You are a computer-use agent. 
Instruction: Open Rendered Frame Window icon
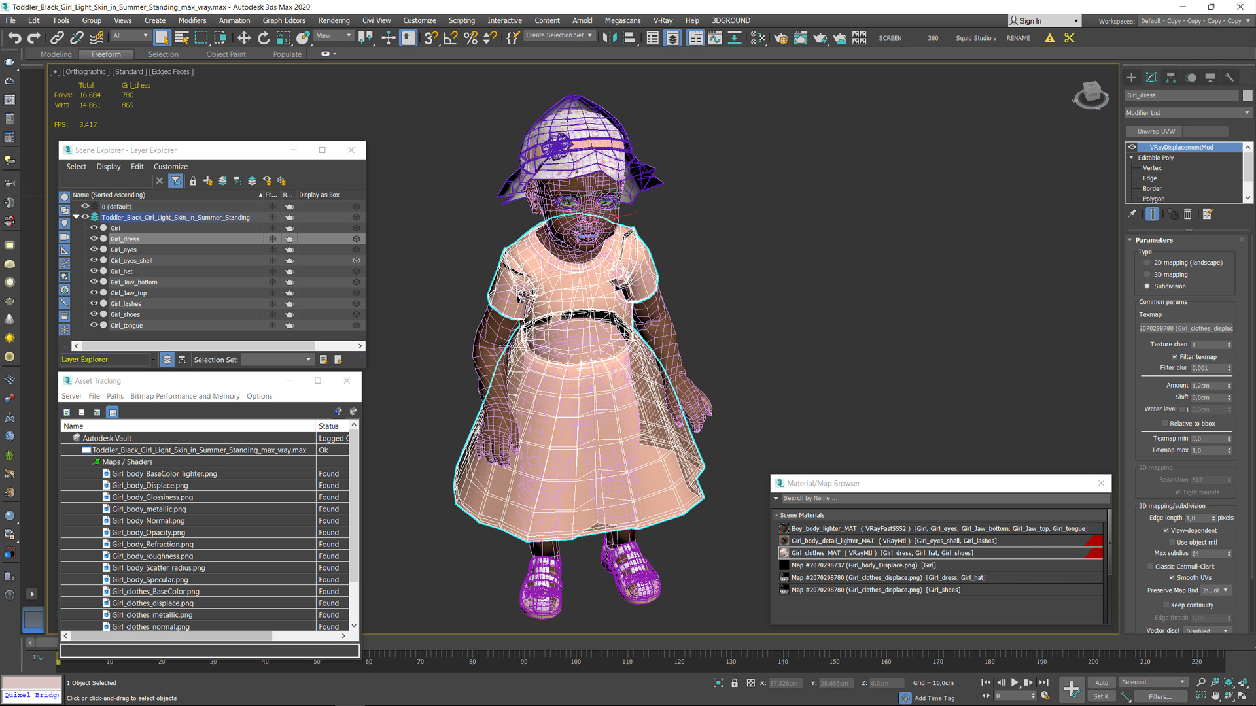tap(800, 38)
